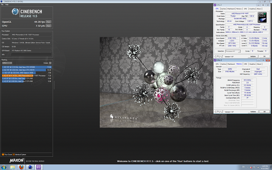272x170 pixels.
Task: Click Validate in top CPU-Z window
Action: (253, 56)
